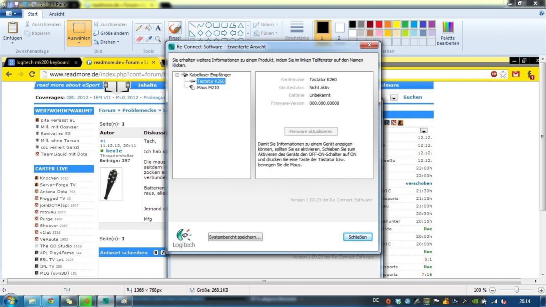
Task: Select the Text tool (A)
Action: [158, 28]
